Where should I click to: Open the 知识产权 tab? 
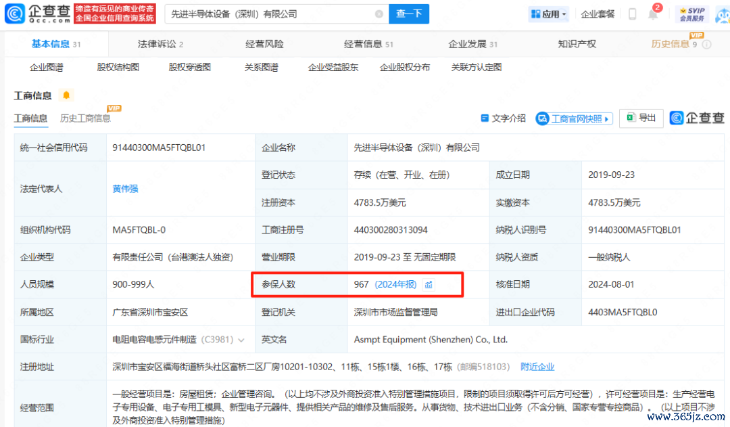click(577, 44)
